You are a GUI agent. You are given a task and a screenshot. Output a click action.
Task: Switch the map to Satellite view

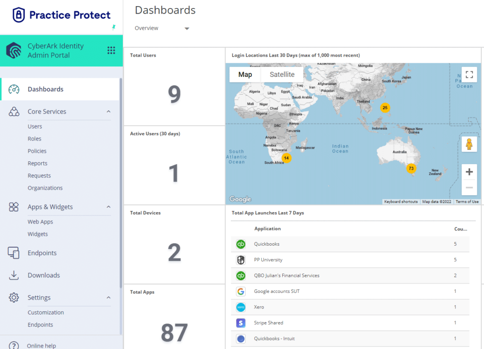point(282,75)
